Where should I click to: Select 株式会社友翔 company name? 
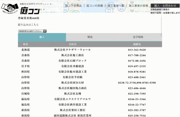click(x=73, y=94)
